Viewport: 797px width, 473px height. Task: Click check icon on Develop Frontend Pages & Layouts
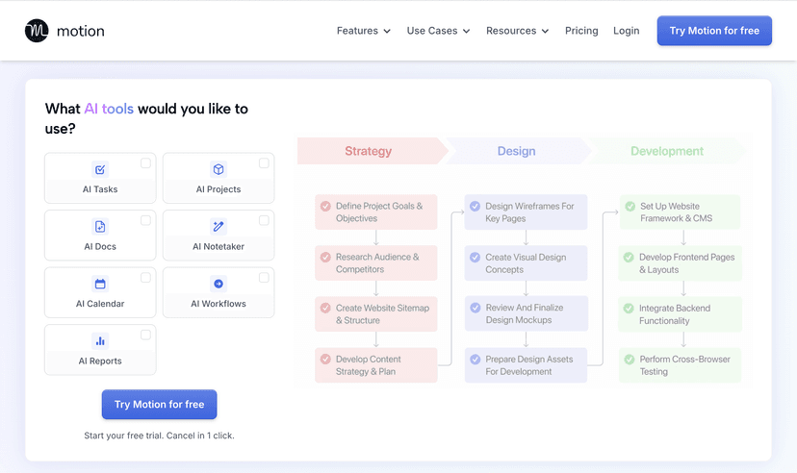pos(629,258)
